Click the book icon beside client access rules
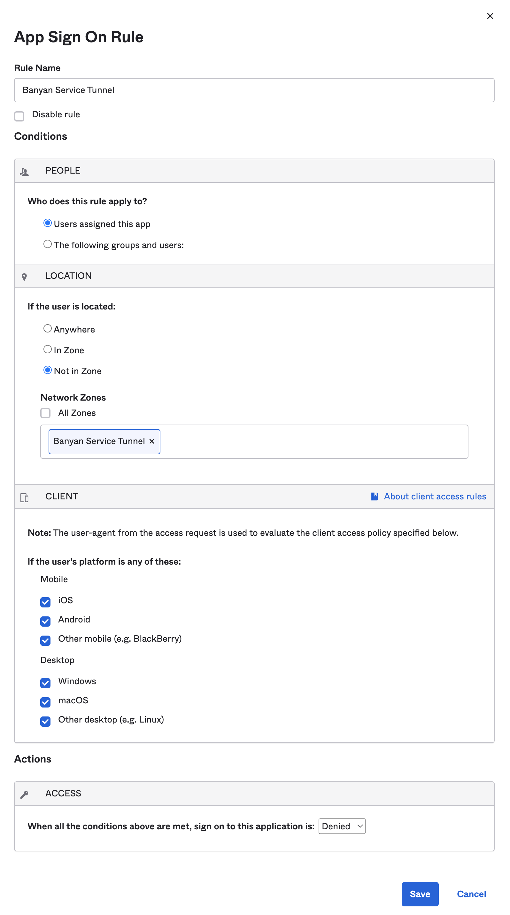The image size is (510, 915). (374, 496)
